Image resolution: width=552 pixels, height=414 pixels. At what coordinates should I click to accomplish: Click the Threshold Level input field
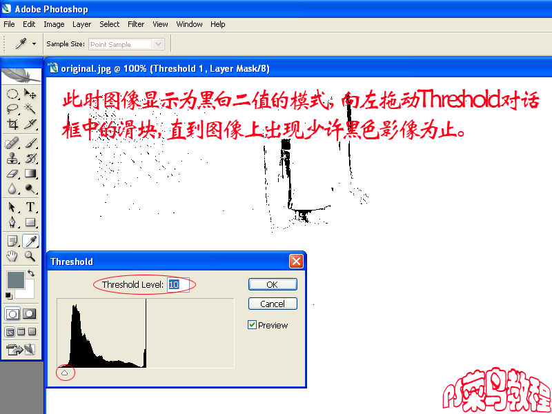(x=179, y=284)
